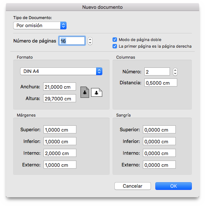Click Número de páginas stepper arrows

(x=90, y=41)
